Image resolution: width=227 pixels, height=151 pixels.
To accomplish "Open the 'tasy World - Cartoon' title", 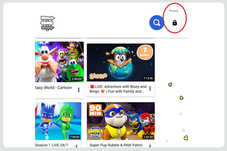I will pyautogui.click(x=53, y=88).
